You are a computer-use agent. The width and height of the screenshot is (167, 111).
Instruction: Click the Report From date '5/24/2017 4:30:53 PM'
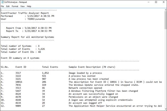point(38,28)
